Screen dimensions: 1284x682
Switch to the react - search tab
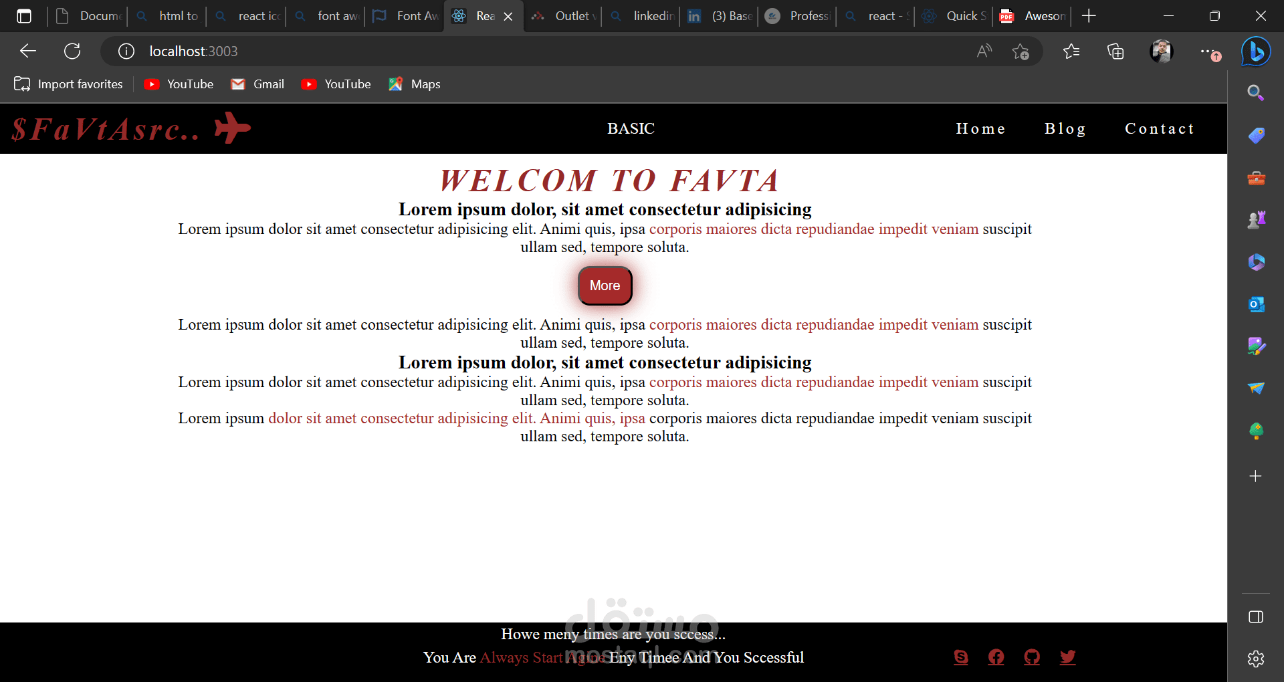[877, 16]
